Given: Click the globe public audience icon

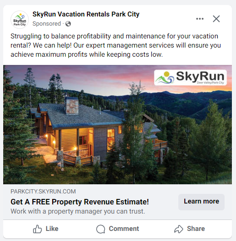Looking at the screenshot, I should 68,24.
